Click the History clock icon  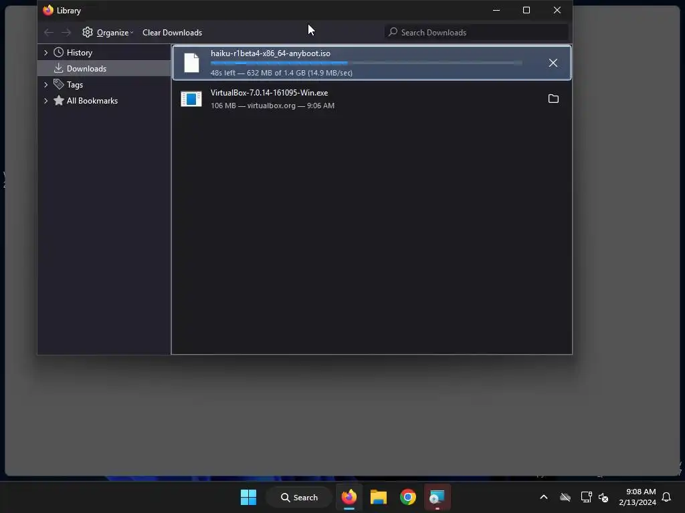tap(59, 52)
